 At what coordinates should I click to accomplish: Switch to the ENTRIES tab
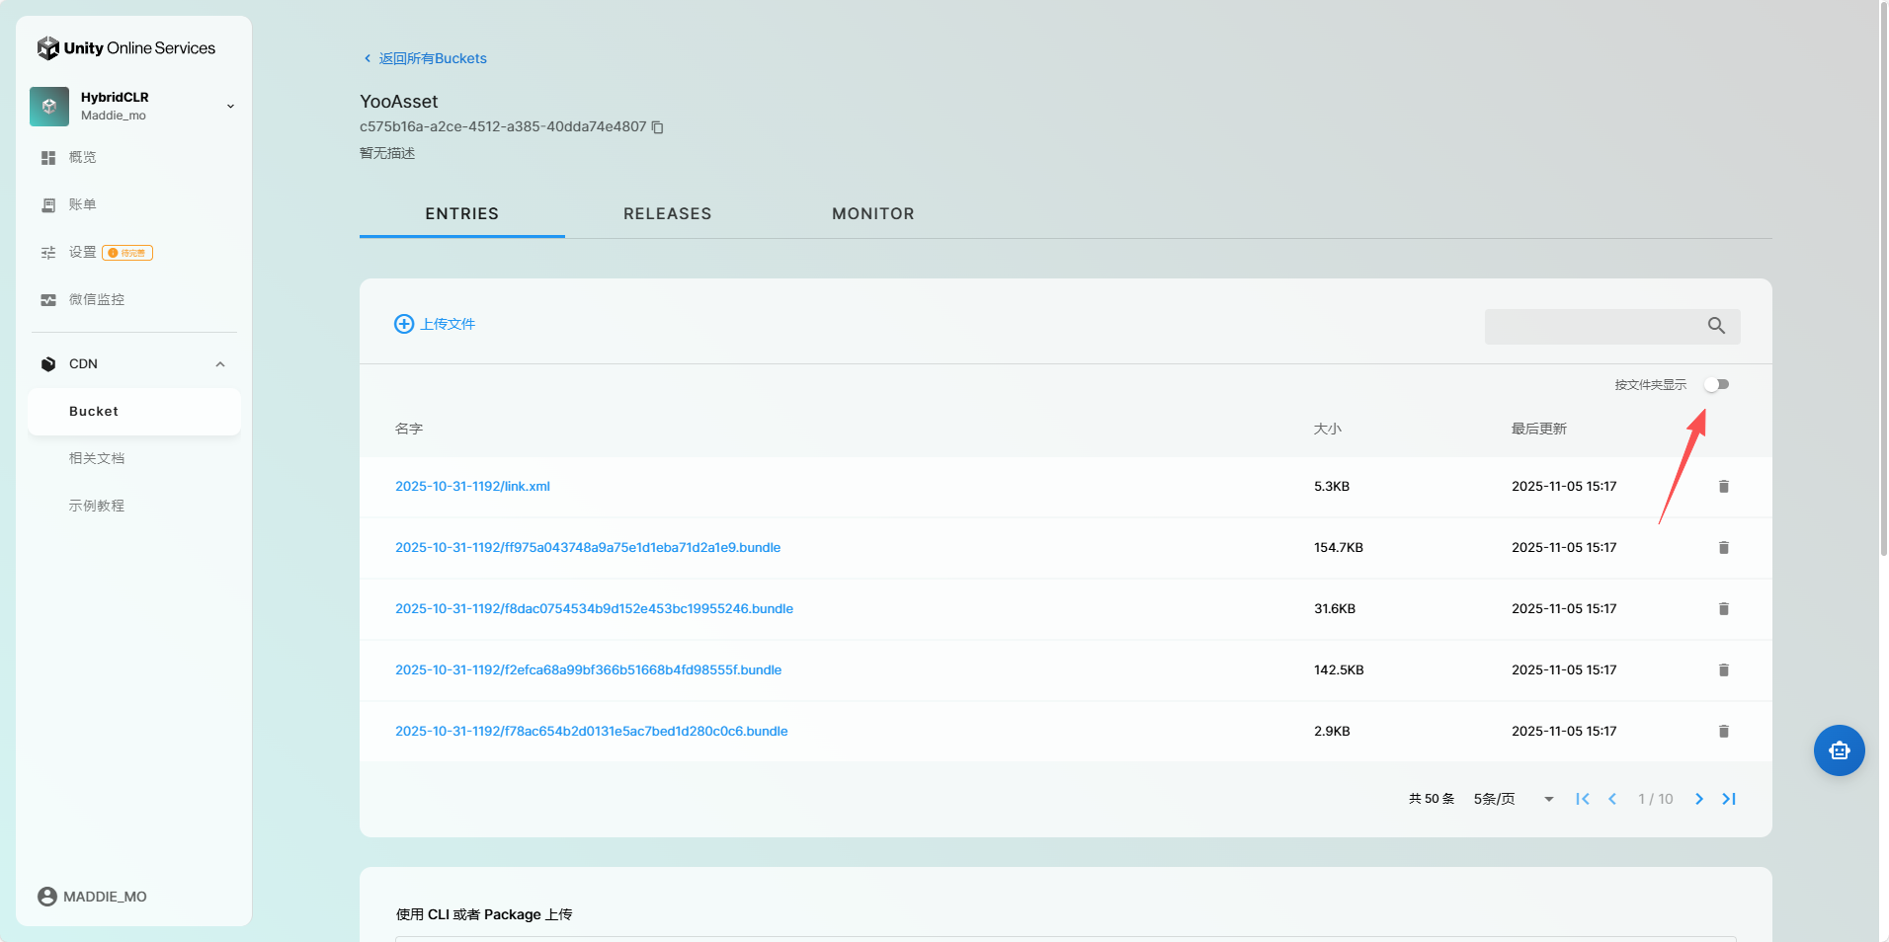(462, 213)
